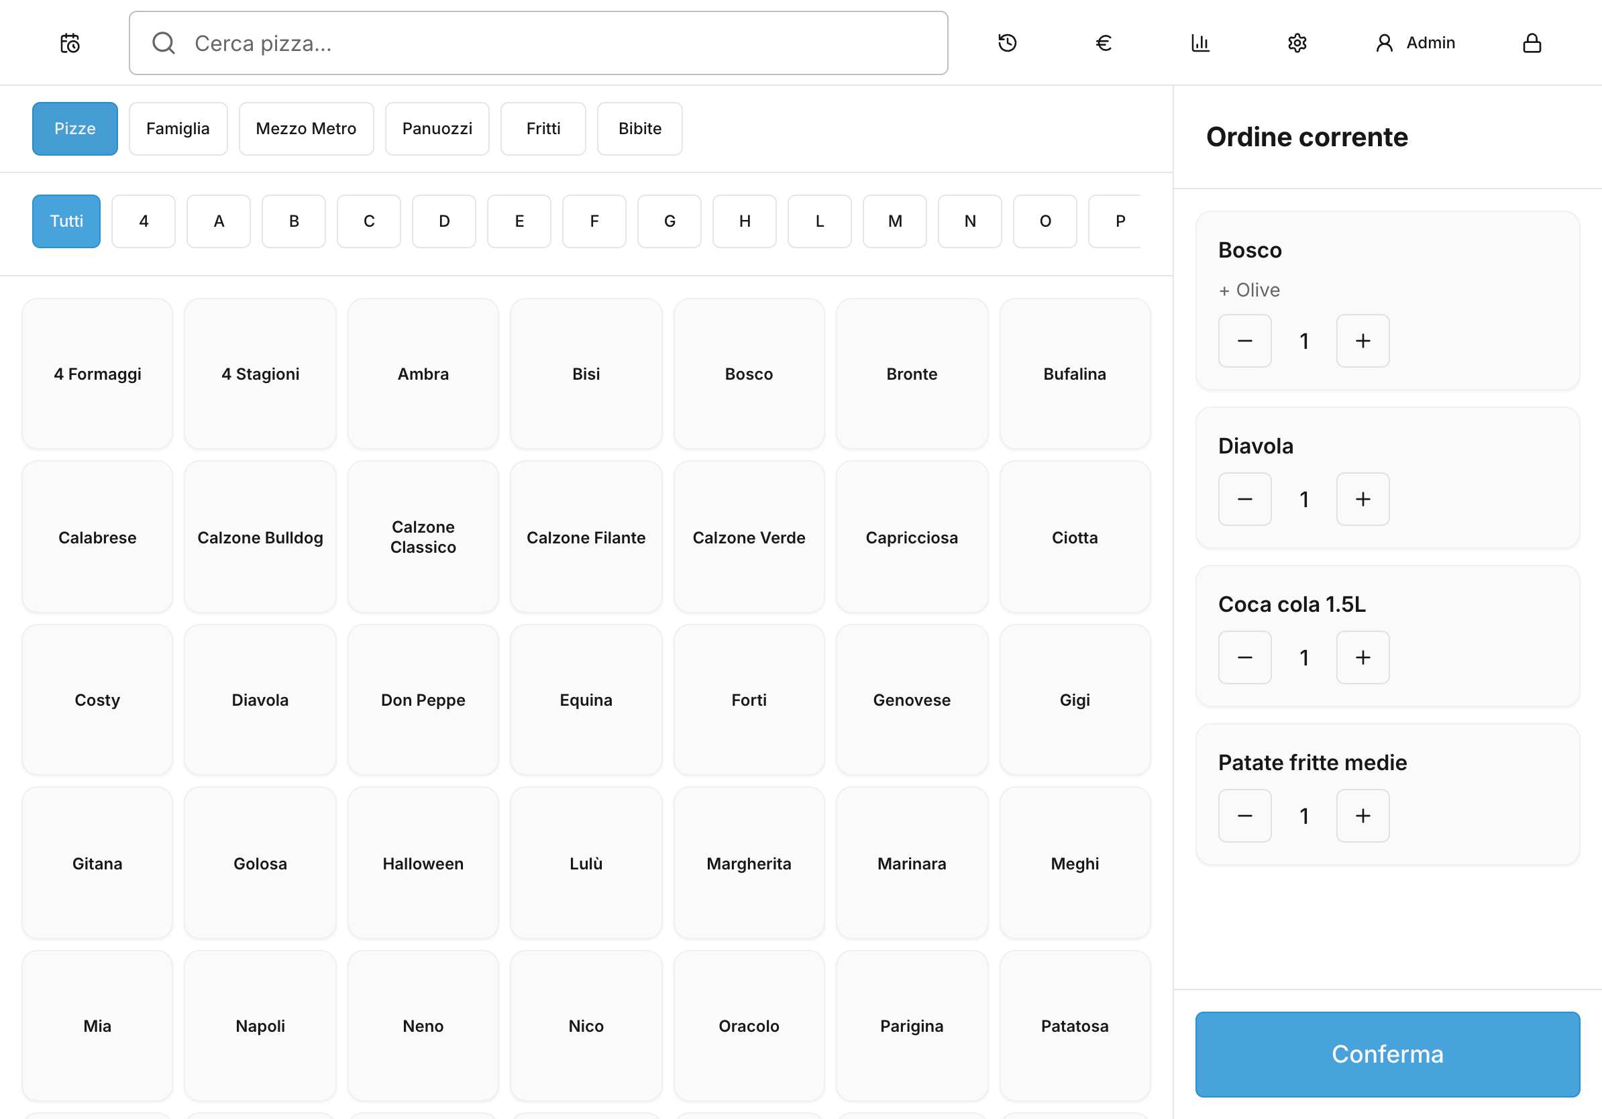The width and height of the screenshot is (1602, 1119).
Task: Decrease Bosco quantity with minus button
Action: (x=1244, y=341)
